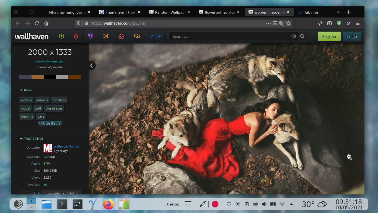Viewport: 378px width, 213px height.
Task: Open the wolf tag
Action: [38, 108]
